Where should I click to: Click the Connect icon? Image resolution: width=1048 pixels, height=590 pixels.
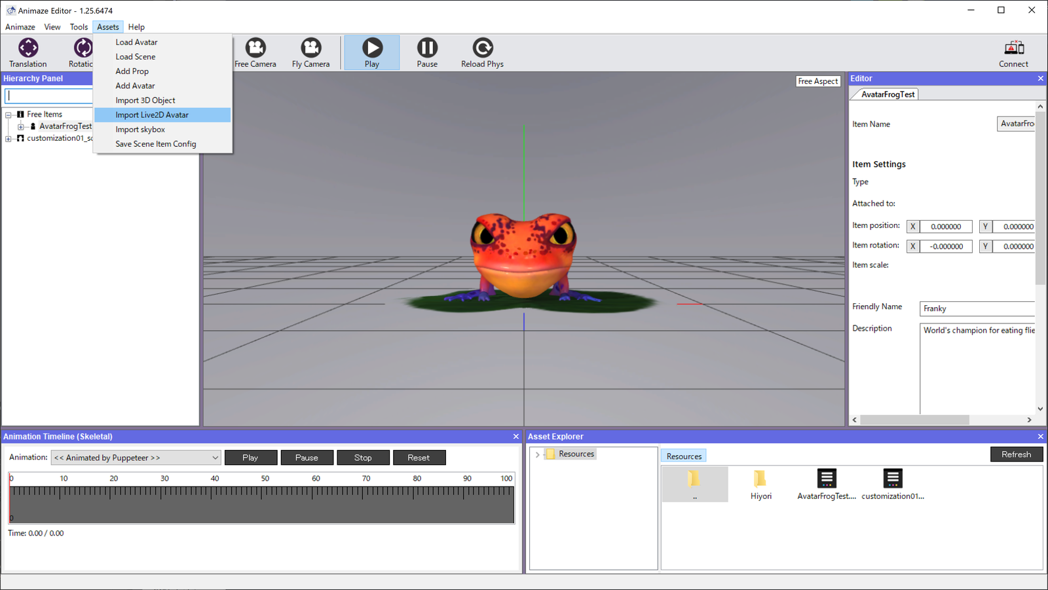pyautogui.click(x=1013, y=48)
